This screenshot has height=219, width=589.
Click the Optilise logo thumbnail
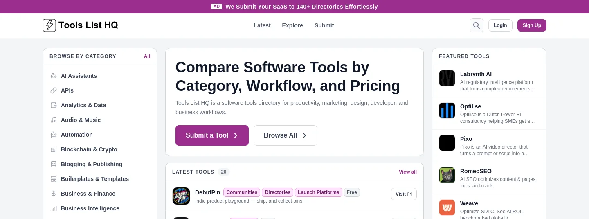[447, 111]
